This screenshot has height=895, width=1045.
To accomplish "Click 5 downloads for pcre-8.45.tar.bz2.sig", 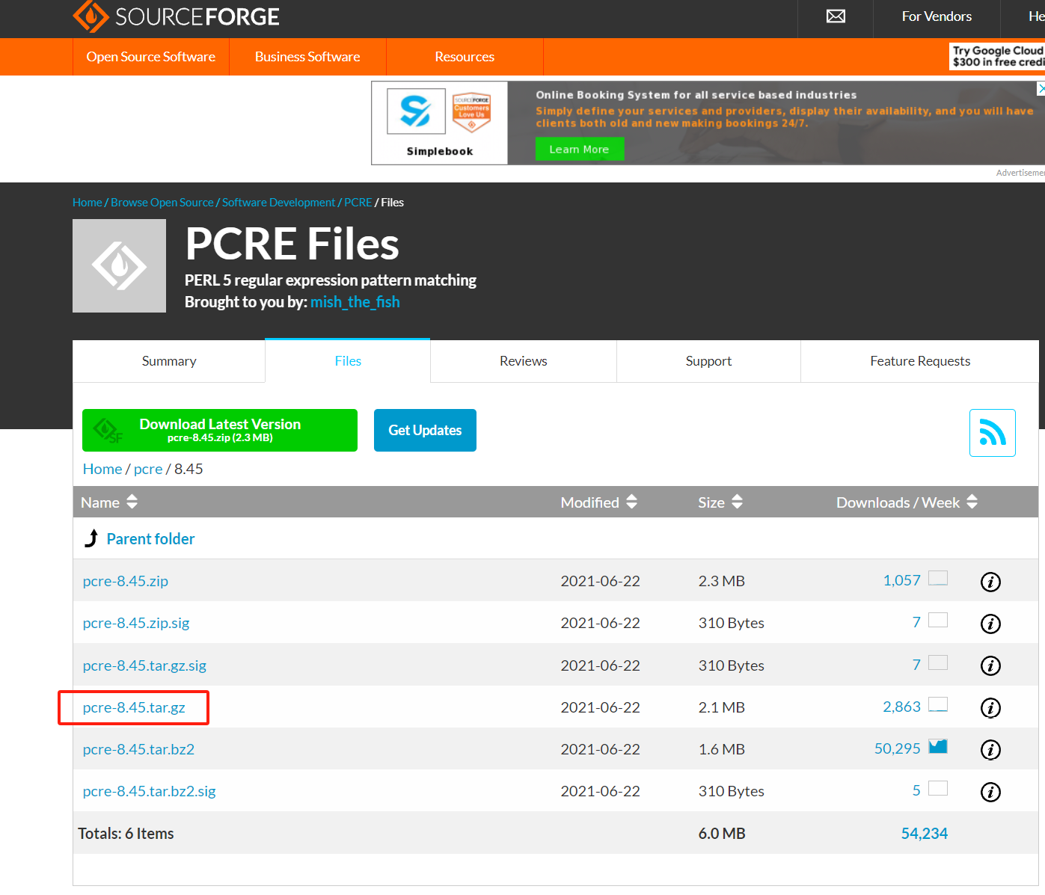I will [x=916, y=791].
